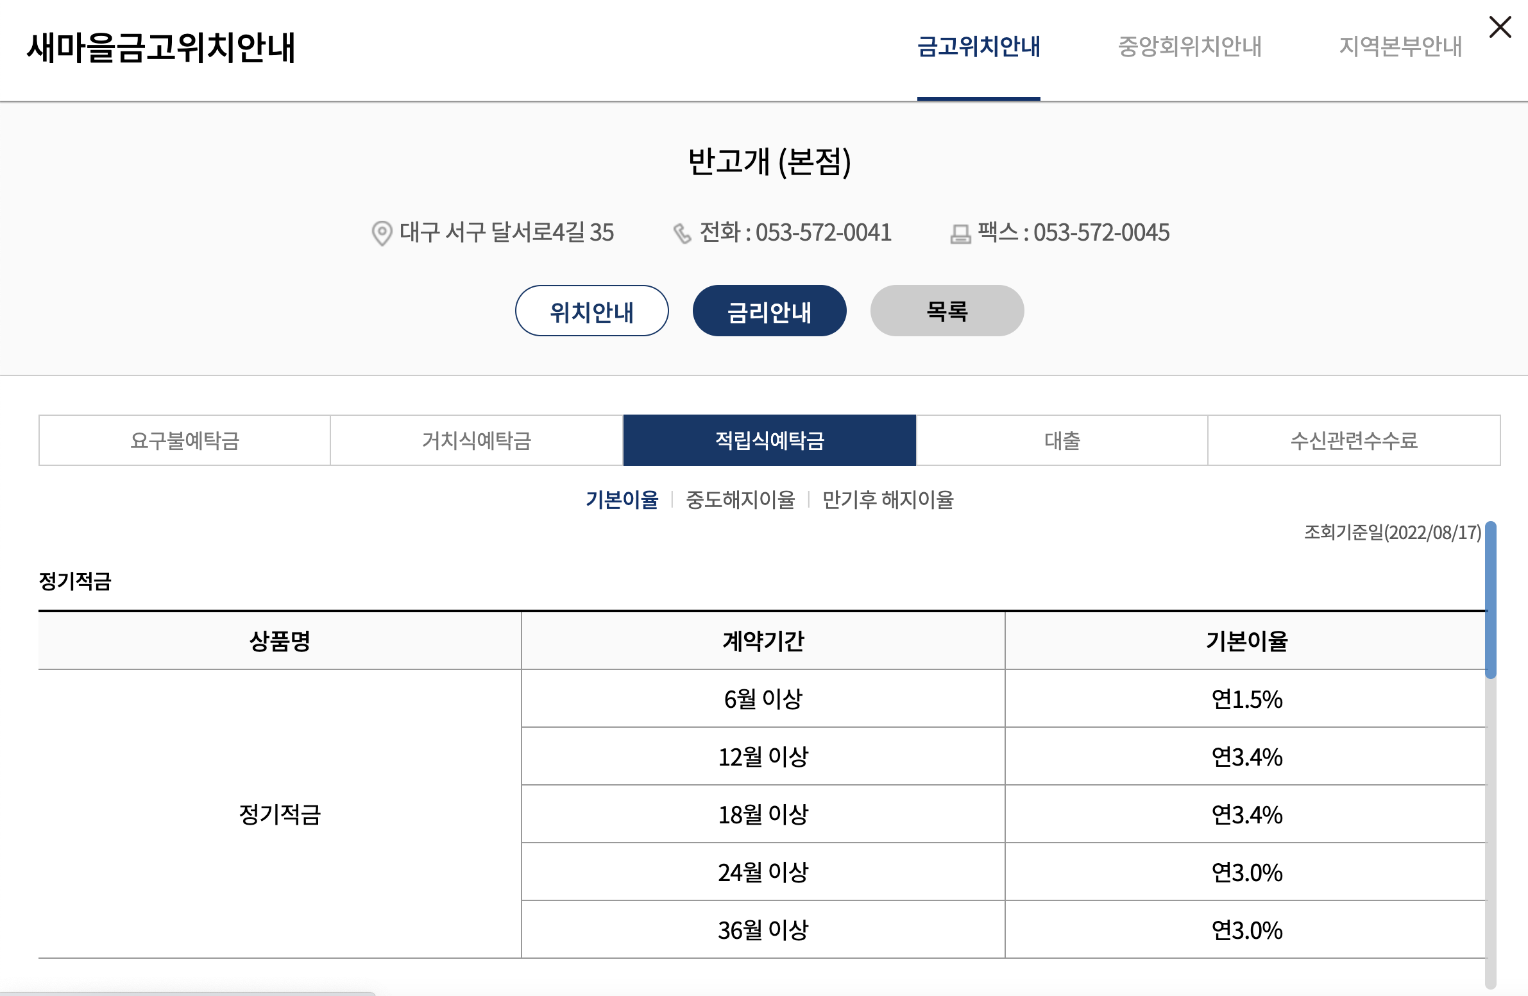Click the 연3.4% rate for 18월 이상
The width and height of the screenshot is (1528, 996).
pyautogui.click(x=1246, y=814)
